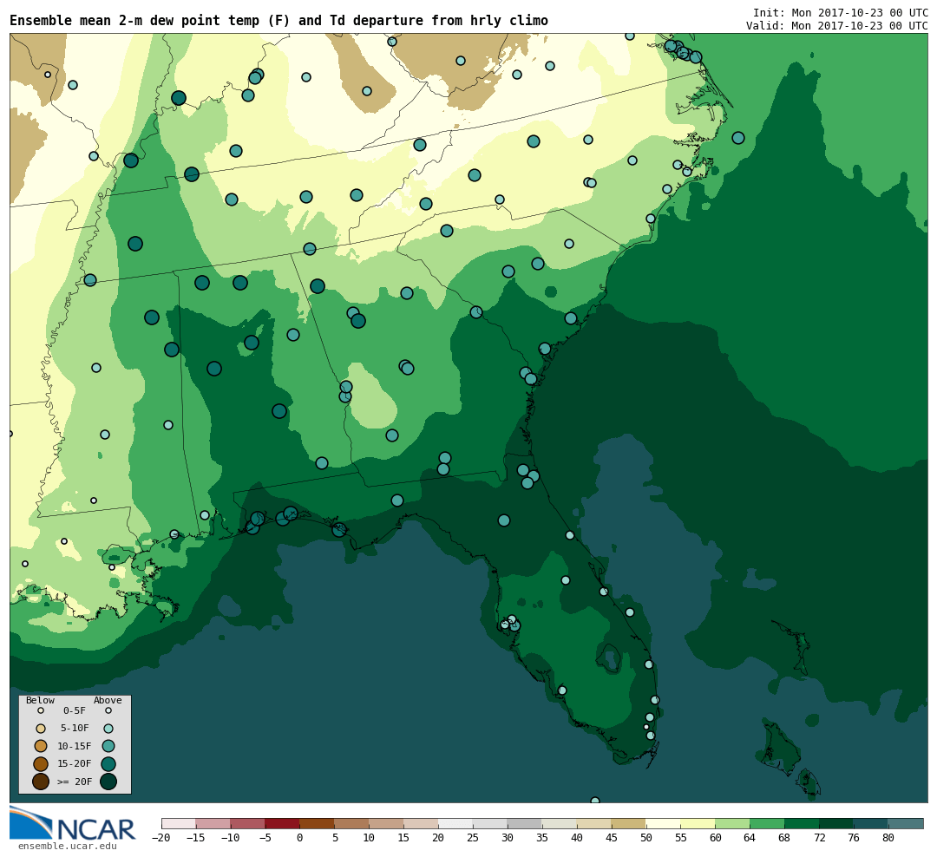Pick the colorbar swatch between 10 and 15
This screenshot has width=937, height=857.
click(x=387, y=823)
